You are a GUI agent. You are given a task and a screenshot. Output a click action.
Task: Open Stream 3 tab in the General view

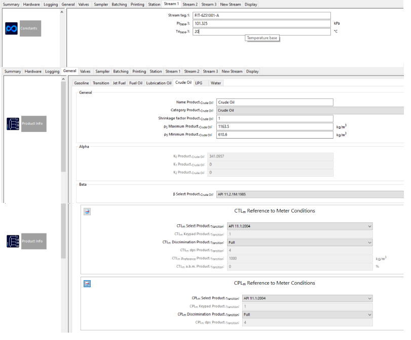(210, 72)
